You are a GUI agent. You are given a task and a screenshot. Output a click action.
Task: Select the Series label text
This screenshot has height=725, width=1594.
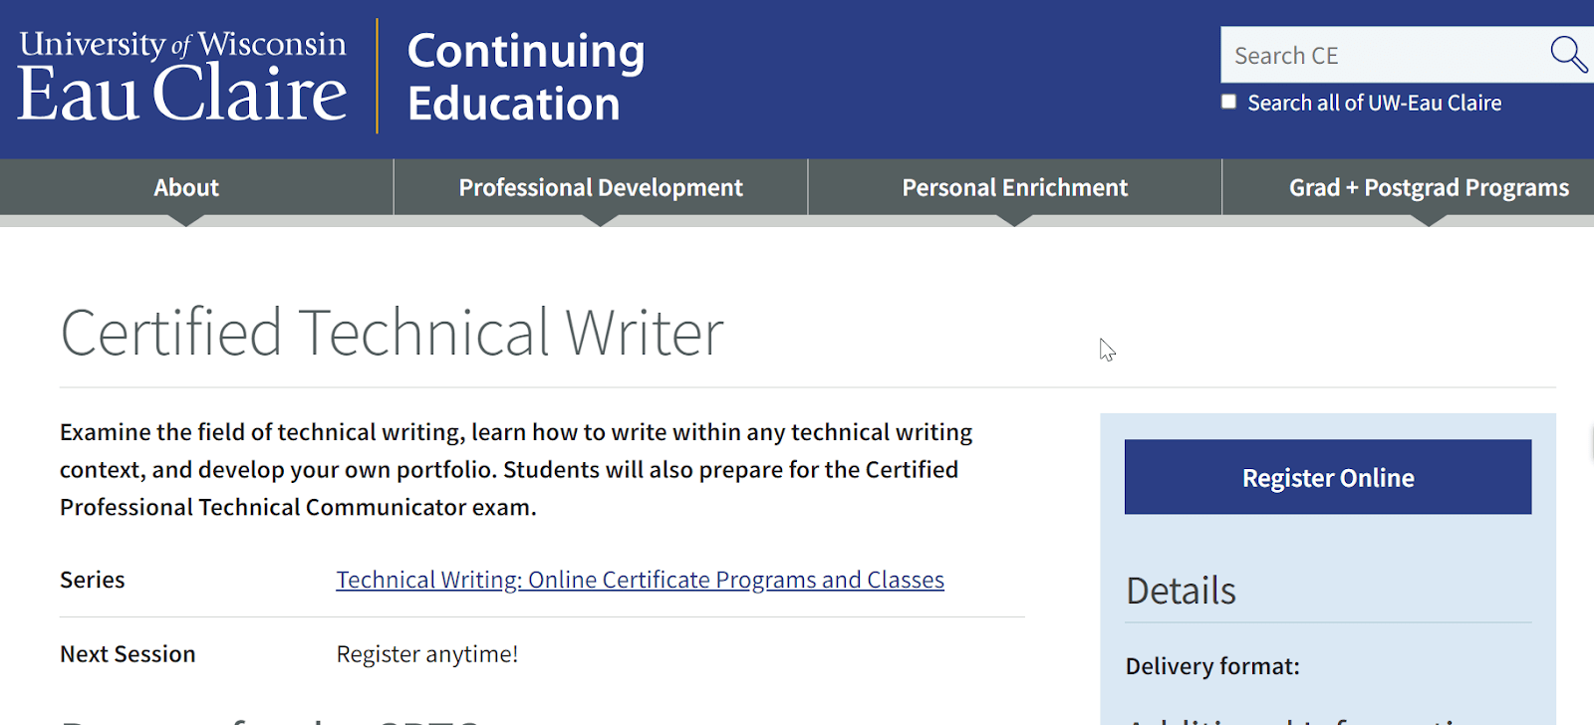[x=92, y=579]
